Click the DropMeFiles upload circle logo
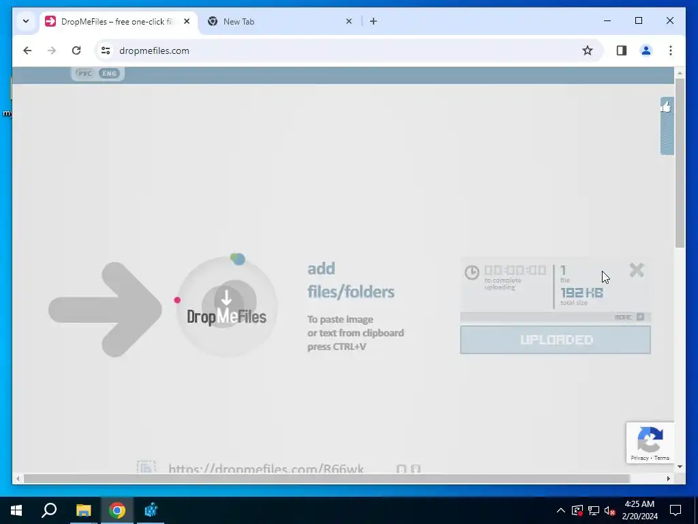698x524 pixels. (x=226, y=307)
